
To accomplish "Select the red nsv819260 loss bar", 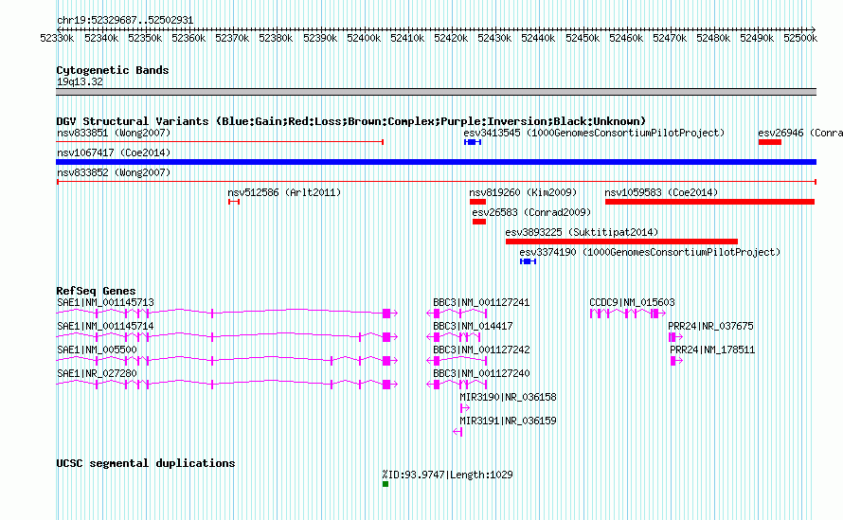I will coord(477,202).
